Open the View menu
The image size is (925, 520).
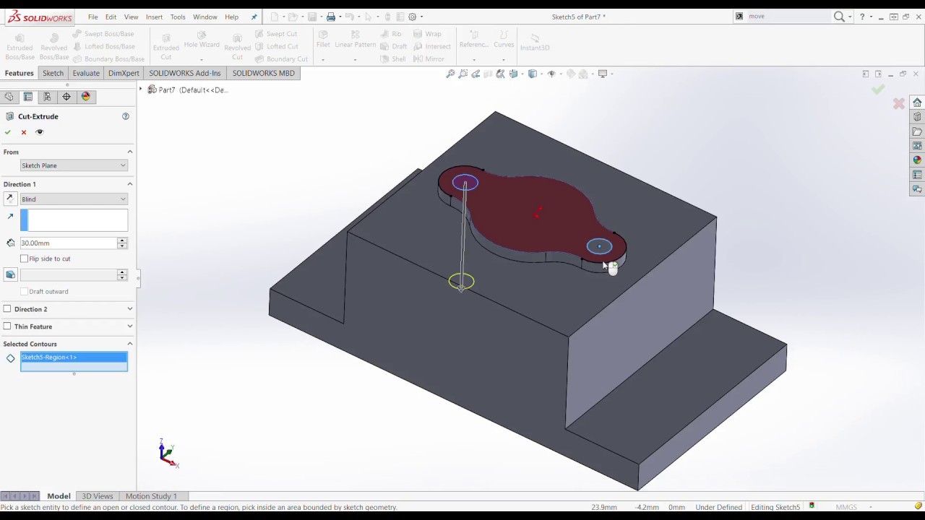click(x=131, y=17)
